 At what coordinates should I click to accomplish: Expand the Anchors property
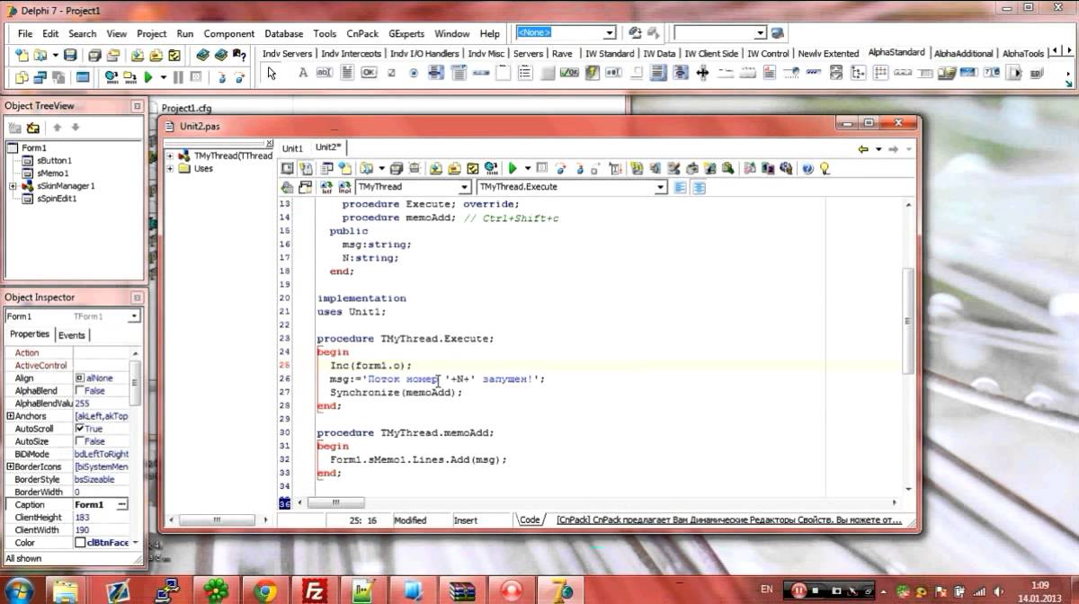(10, 416)
